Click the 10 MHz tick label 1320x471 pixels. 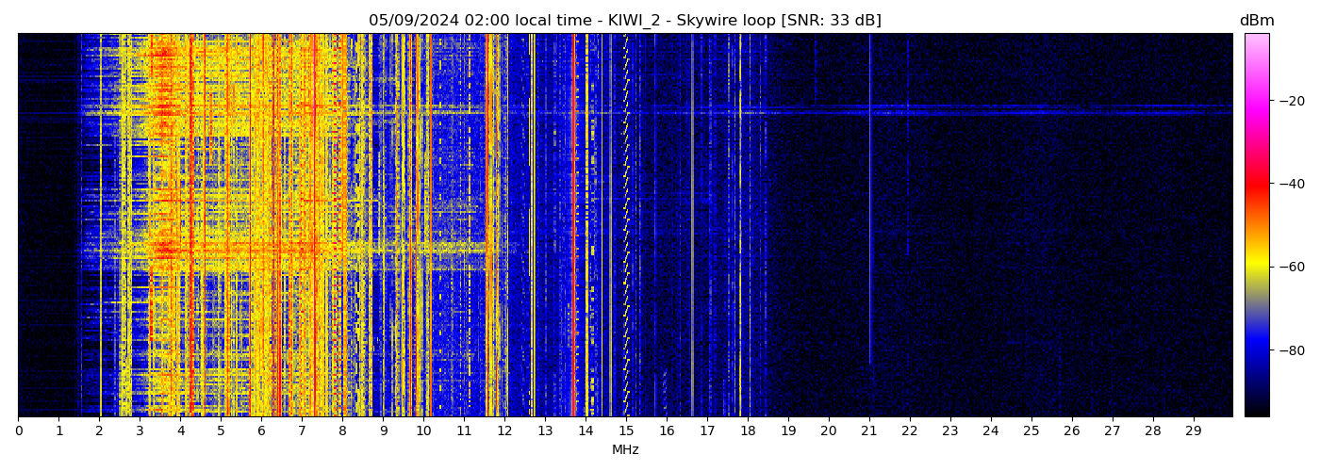423,431
